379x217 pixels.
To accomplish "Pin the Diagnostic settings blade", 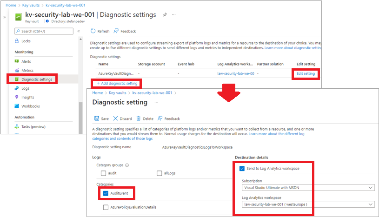I will coord(165,15).
